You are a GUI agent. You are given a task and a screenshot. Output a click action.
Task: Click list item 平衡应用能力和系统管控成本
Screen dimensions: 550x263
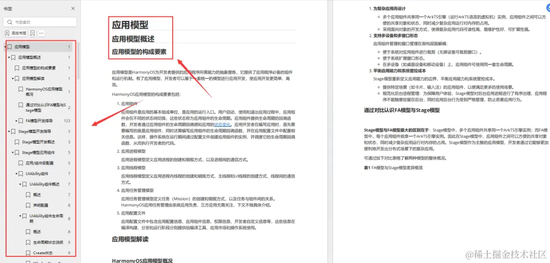click(x=399, y=70)
